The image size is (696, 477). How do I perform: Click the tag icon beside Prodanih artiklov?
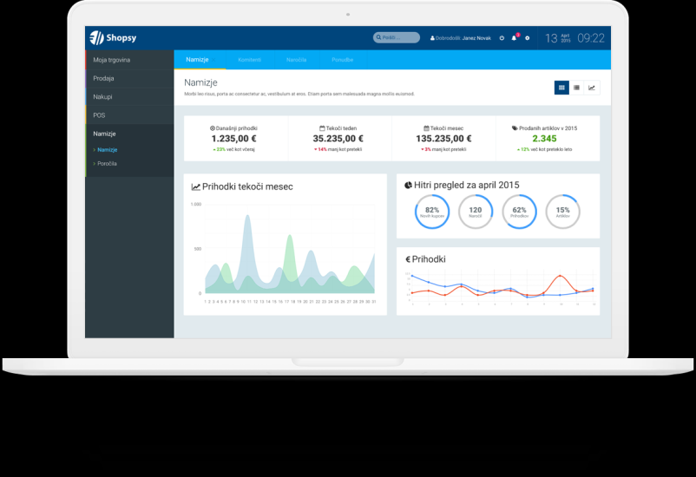515,127
